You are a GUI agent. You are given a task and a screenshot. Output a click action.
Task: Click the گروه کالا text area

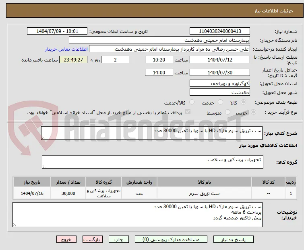pos(153,162)
